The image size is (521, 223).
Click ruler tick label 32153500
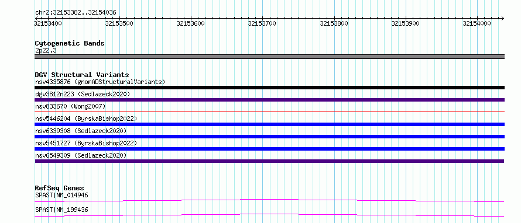tap(119, 23)
